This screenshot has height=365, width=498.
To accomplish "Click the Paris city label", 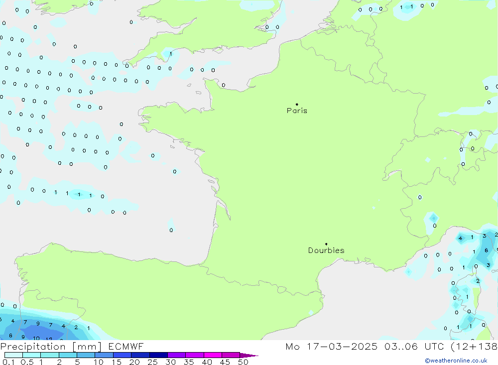I will coord(297,111).
